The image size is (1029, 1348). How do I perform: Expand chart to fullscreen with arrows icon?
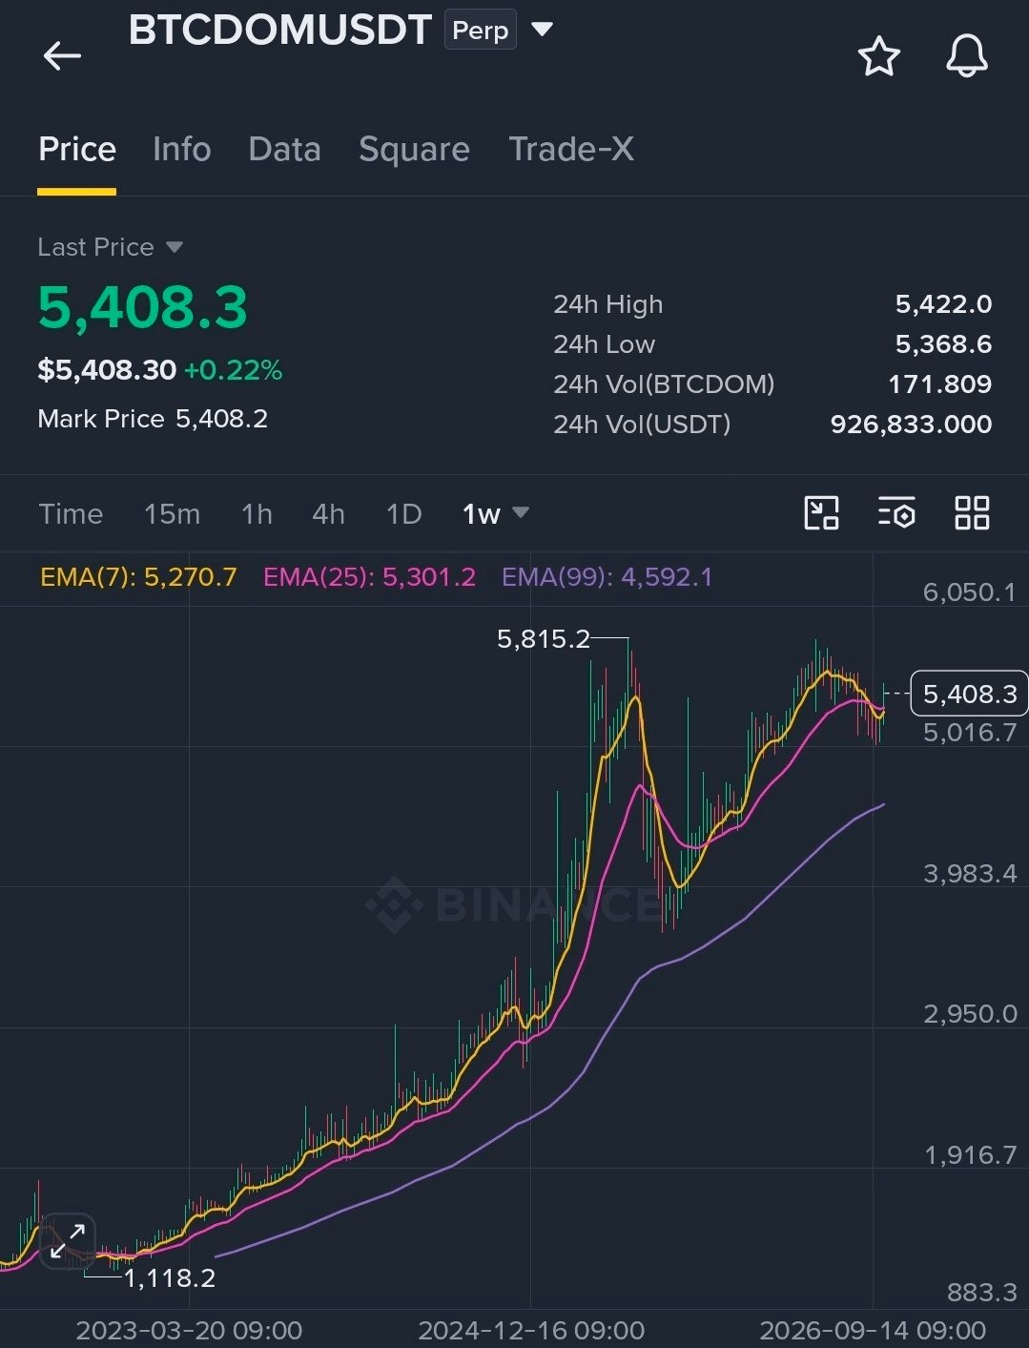[x=68, y=1241]
